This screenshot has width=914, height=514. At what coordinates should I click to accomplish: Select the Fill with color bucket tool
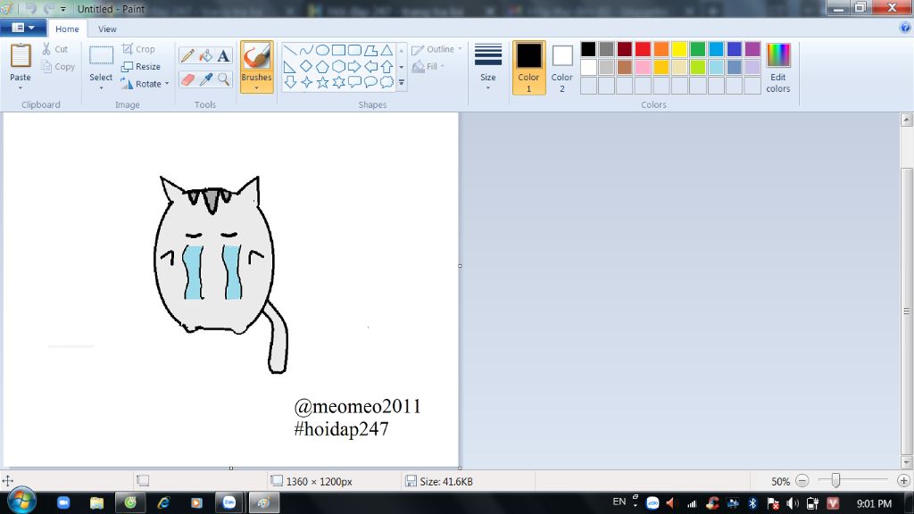(205, 56)
